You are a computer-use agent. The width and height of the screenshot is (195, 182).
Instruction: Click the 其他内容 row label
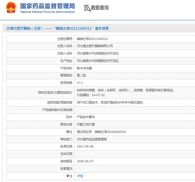66,124
